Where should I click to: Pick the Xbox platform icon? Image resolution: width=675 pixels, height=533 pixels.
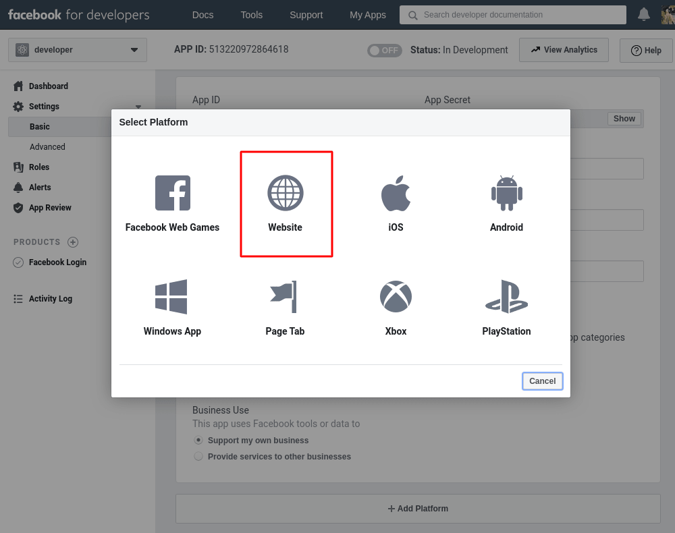(x=396, y=296)
